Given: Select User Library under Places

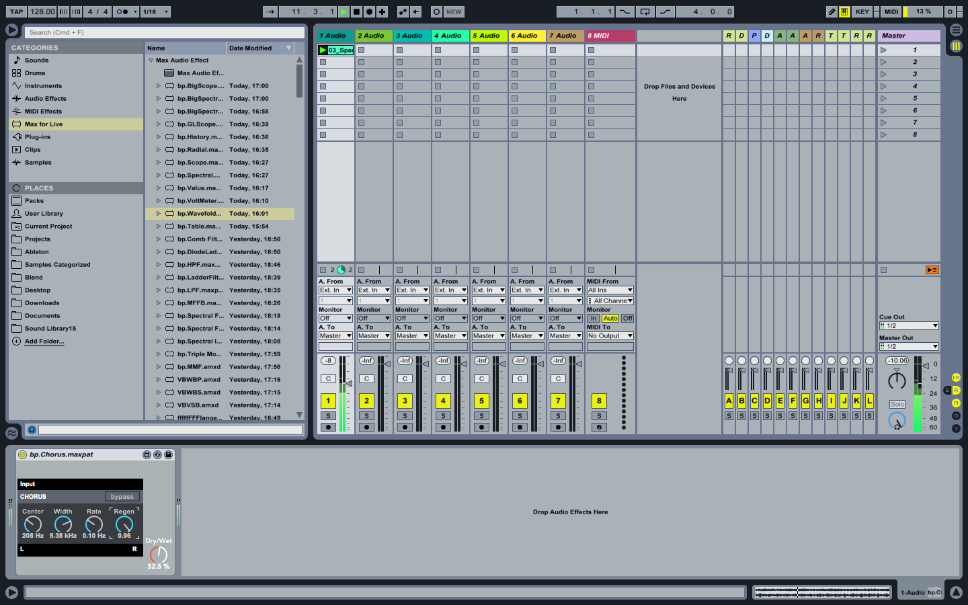Looking at the screenshot, I should pyautogui.click(x=44, y=214).
